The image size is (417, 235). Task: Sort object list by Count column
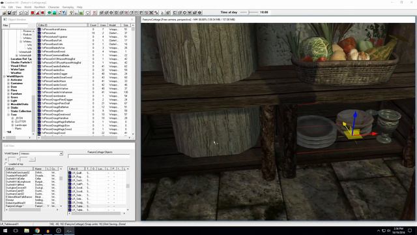93,25
